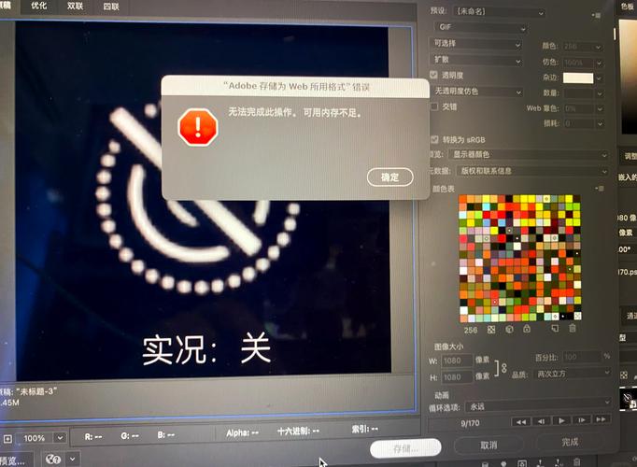637x467 pixels.
Task: Toggle the 透明度 (Transparency) checkbox
Action: click(434, 75)
